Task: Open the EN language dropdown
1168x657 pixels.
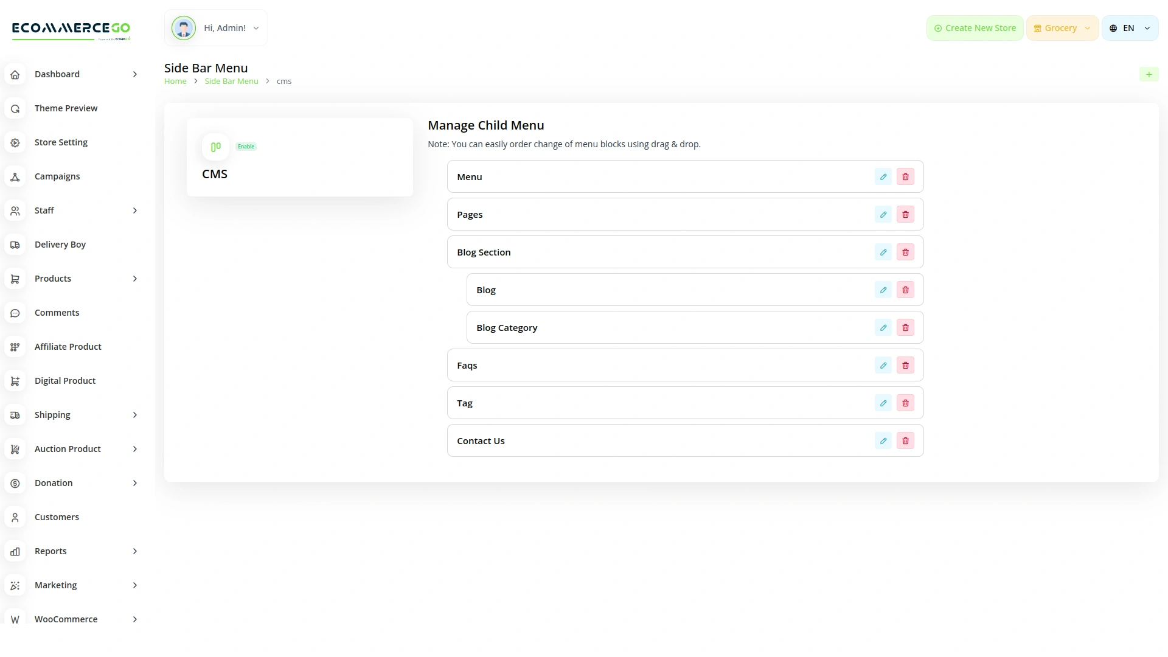Action: pyautogui.click(x=1129, y=28)
